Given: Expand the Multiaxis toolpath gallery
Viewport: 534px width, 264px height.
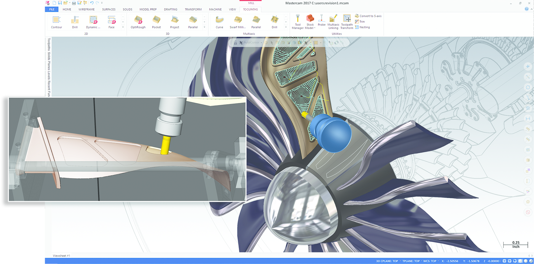Looking at the screenshot, I should (x=286, y=27).
